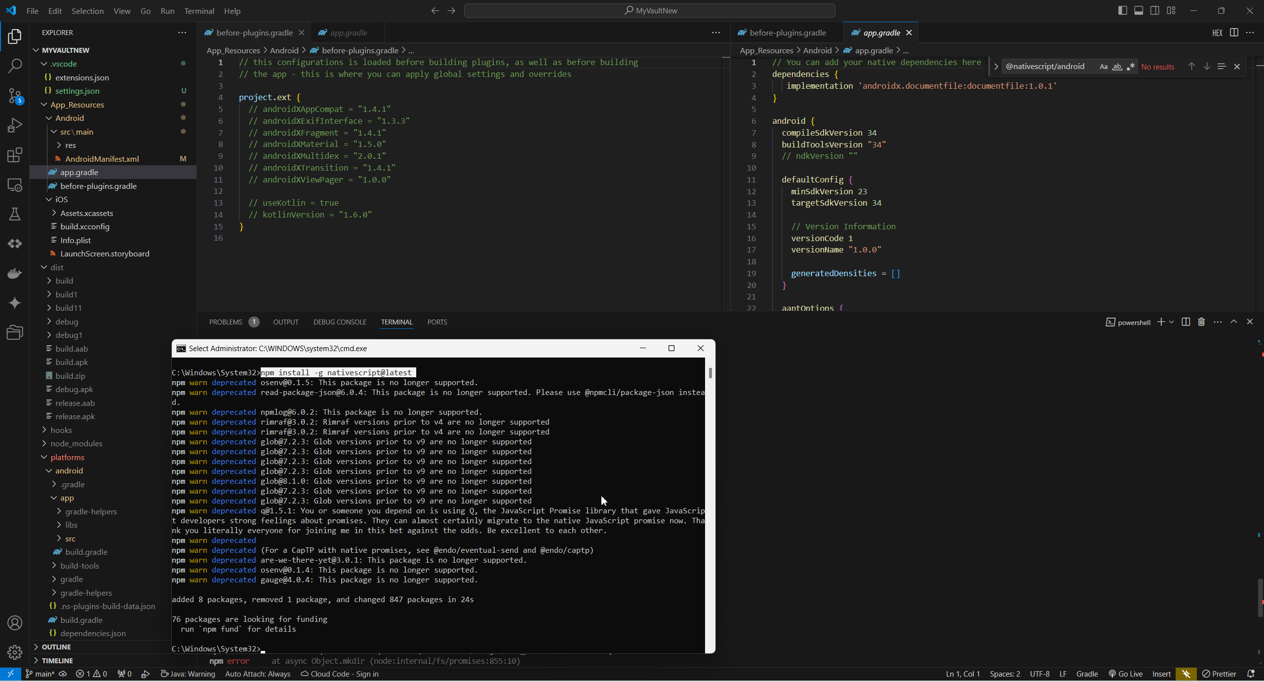Open the Run and Debug view
This screenshot has width=1264, height=682.
point(15,125)
